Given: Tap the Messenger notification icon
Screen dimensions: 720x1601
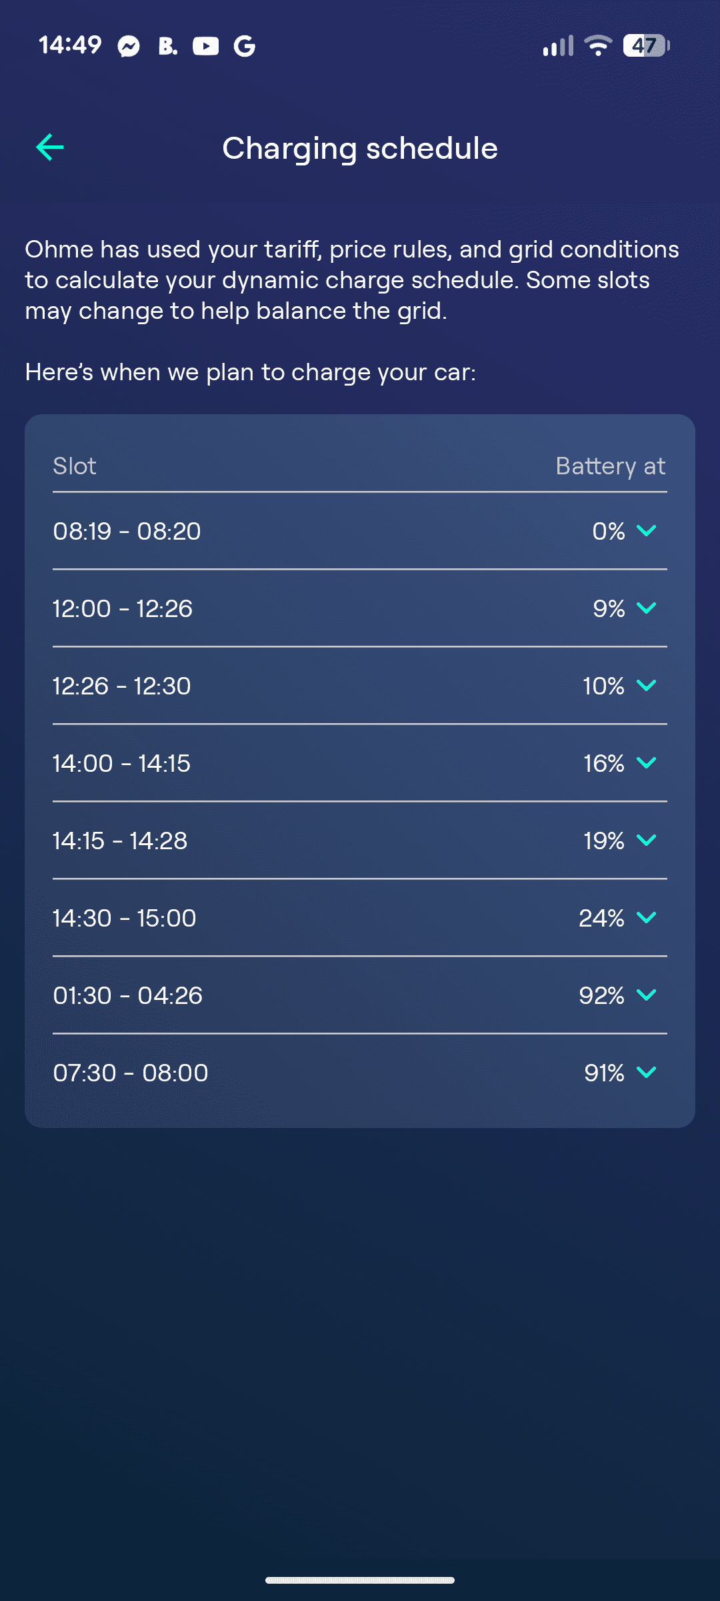Looking at the screenshot, I should (x=129, y=46).
